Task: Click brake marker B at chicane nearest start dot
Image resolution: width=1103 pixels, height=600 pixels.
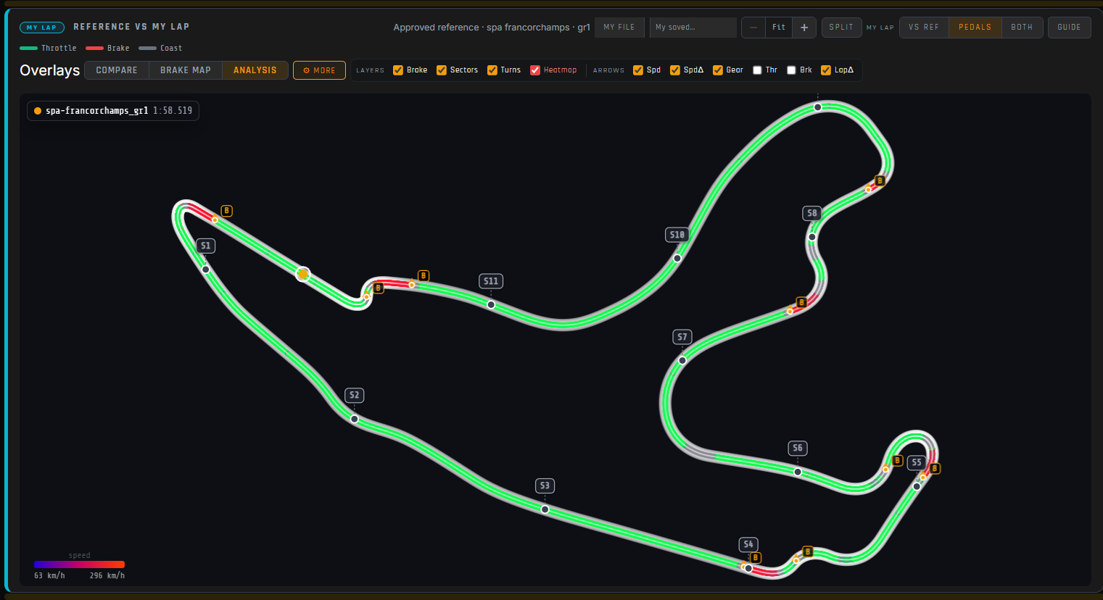Action: [378, 288]
